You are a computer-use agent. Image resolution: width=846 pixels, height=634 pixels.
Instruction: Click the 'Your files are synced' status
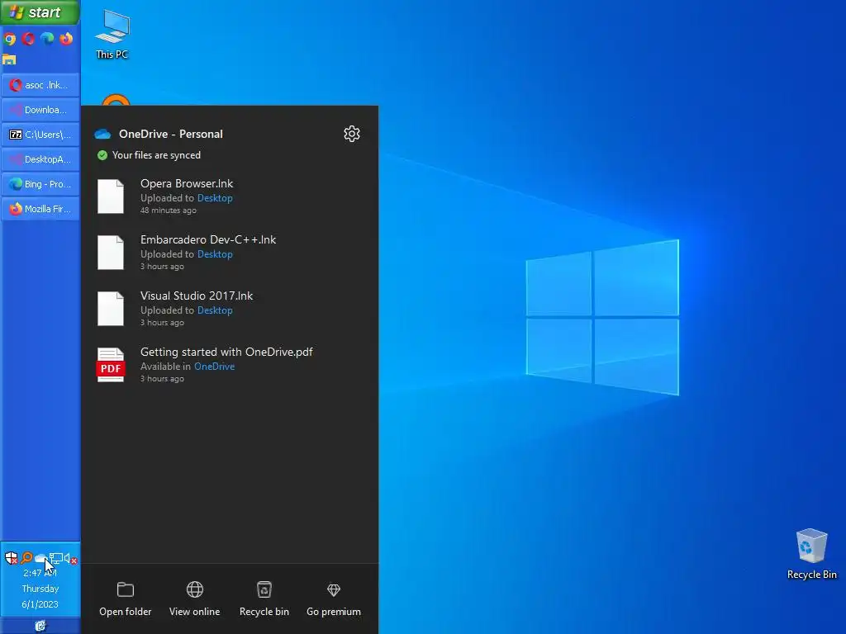[x=156, y=155]
